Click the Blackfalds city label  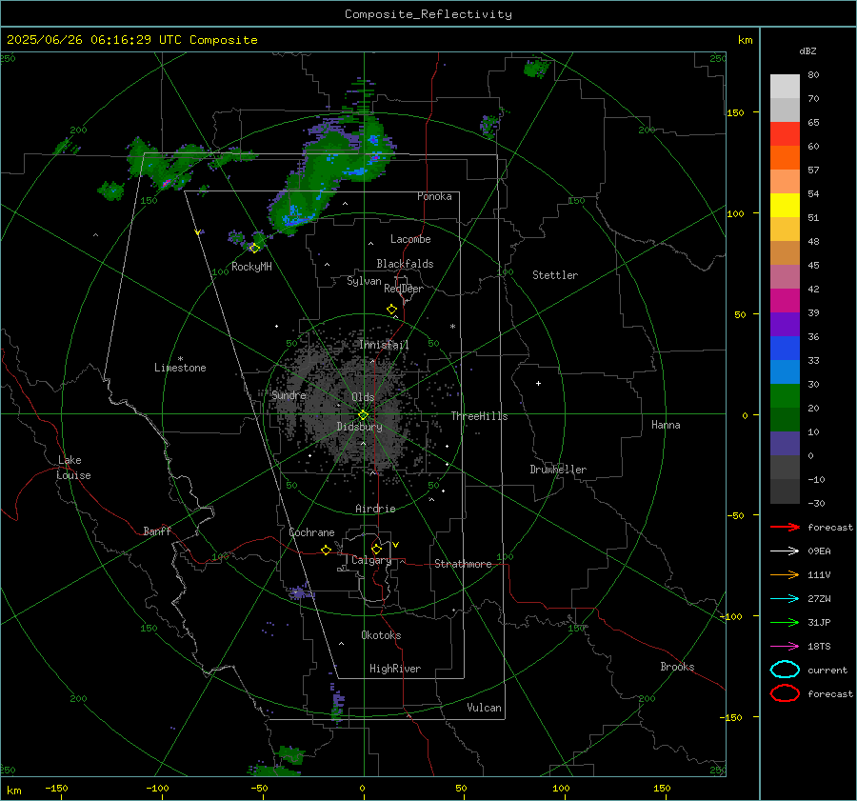[405, 264]
